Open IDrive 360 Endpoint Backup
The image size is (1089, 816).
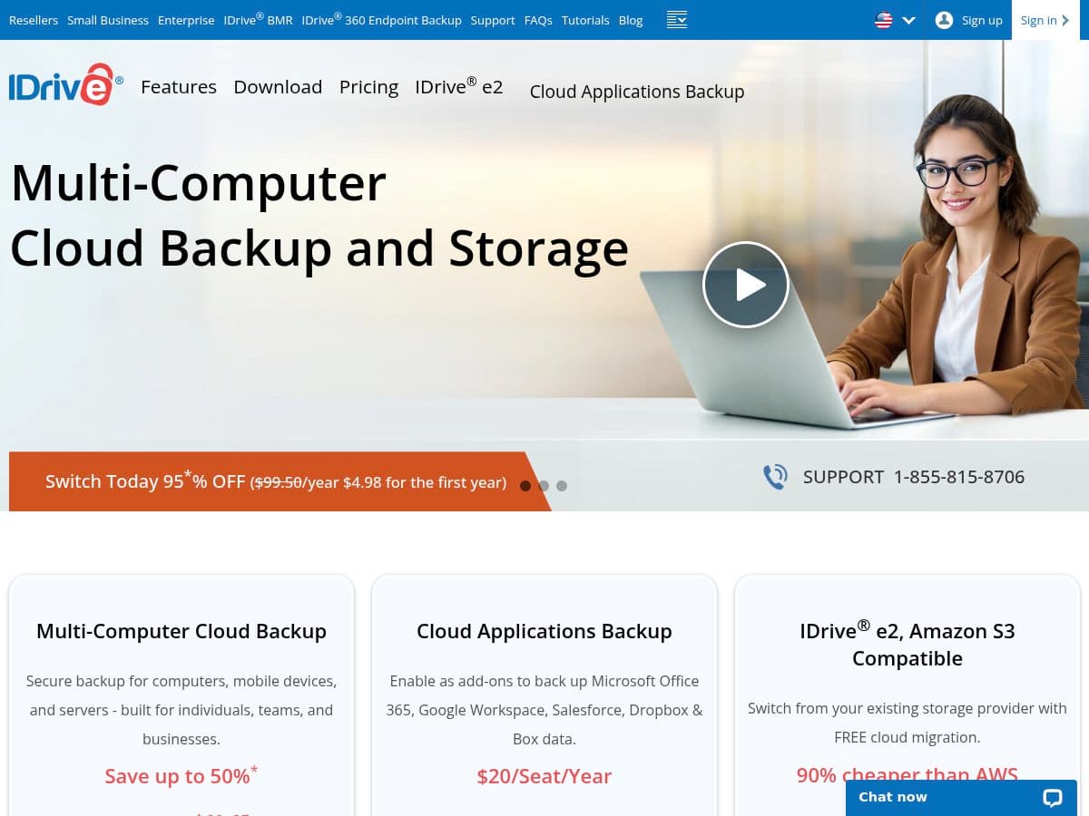[382, 19]
